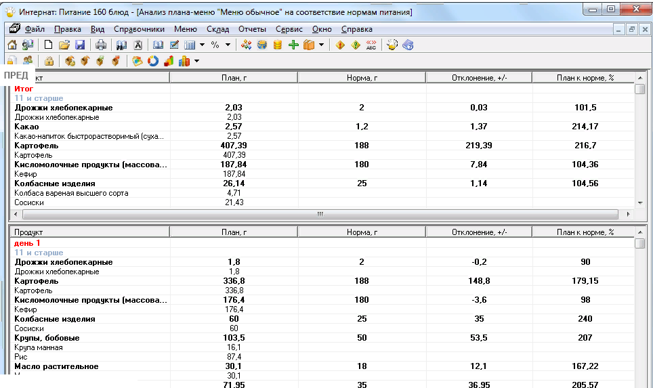
Task: Click the blue donut chart icon
Action: (152, 61)
